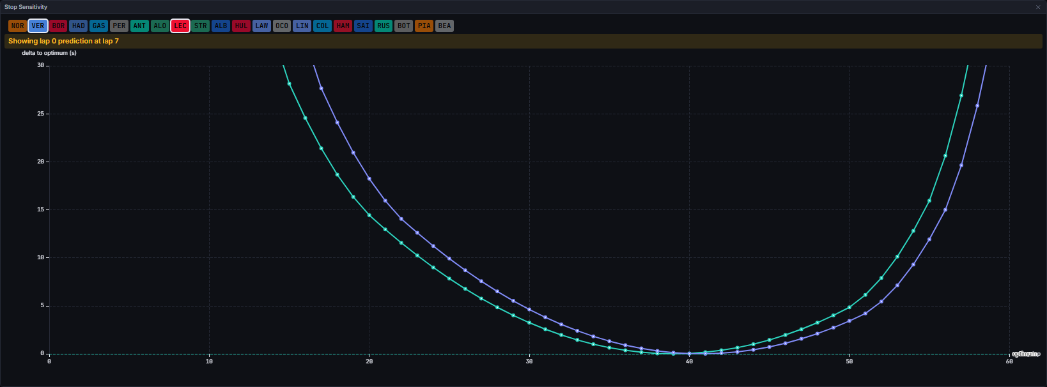The image size is (1047, 387).
Task: Toggle the PER driver chip
Action: 119,26
